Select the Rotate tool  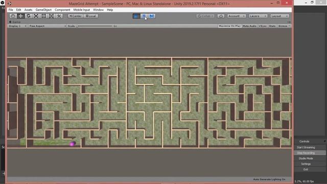pyautogui.click(x=29, y=16)
